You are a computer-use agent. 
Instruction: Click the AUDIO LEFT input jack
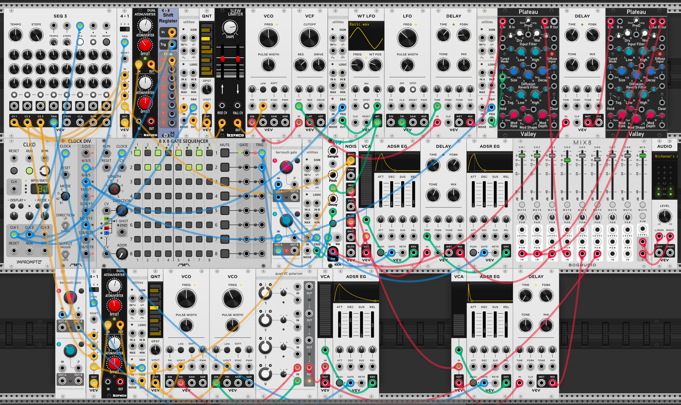pos(659,253)
